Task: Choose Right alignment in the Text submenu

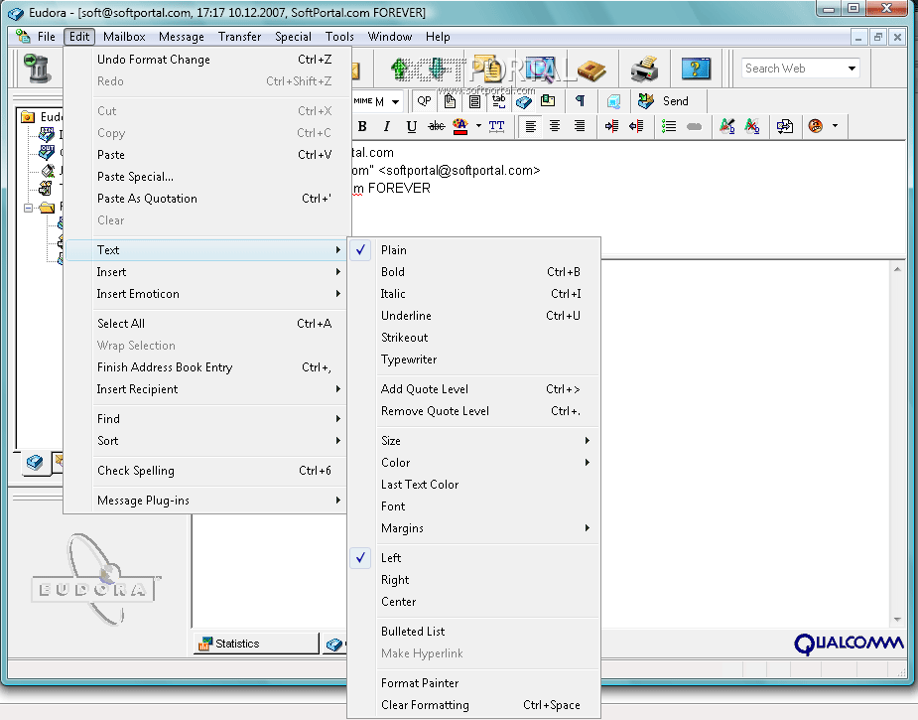Action: [395, 580]
